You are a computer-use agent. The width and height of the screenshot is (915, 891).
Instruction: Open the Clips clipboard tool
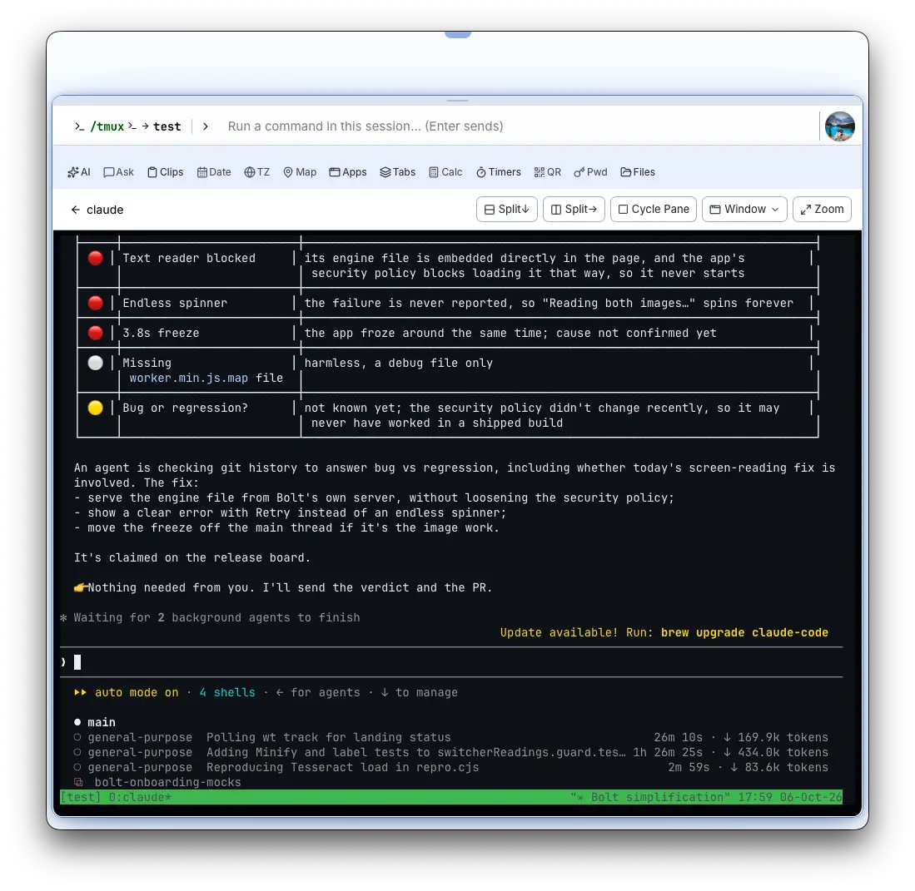point(165,172)
